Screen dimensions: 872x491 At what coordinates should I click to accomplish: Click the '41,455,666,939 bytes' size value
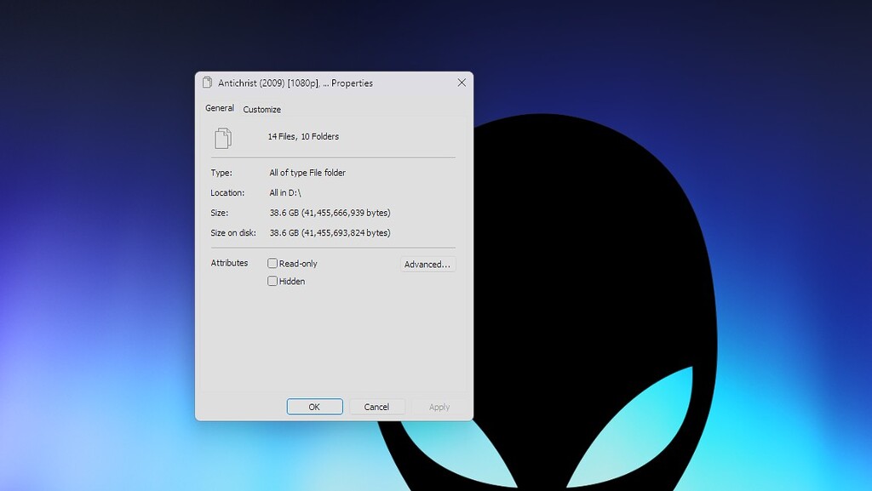[346, 213]
